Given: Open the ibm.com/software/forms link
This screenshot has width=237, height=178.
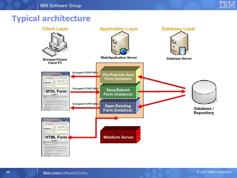Looking at the screenshot, I should 65,173.
